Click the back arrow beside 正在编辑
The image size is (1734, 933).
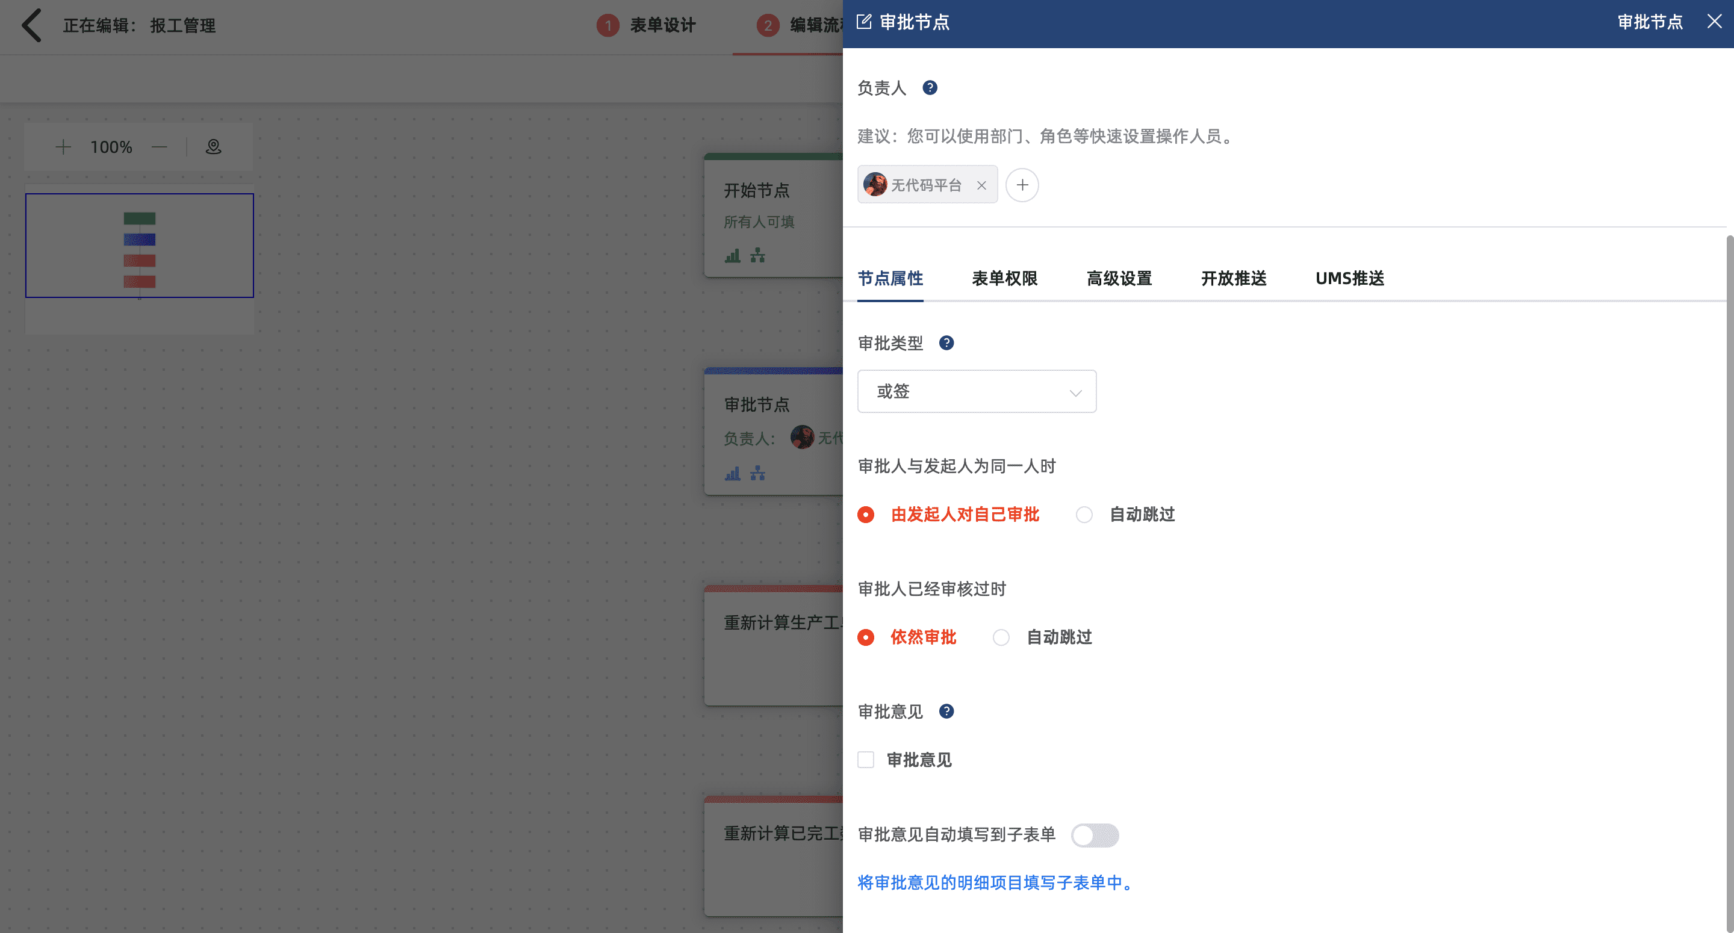click(x=31, y=25)
